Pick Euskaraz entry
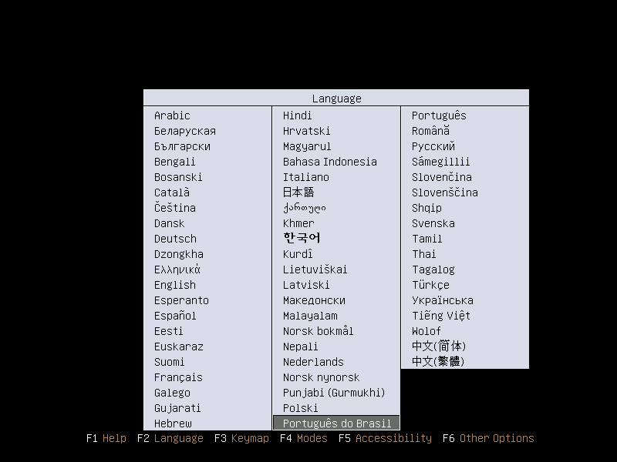Screen dimensions: 617x462 point(179,346)
